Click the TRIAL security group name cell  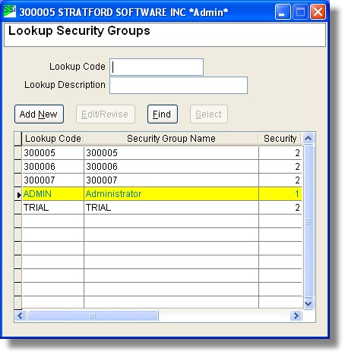tap(171, 208)
